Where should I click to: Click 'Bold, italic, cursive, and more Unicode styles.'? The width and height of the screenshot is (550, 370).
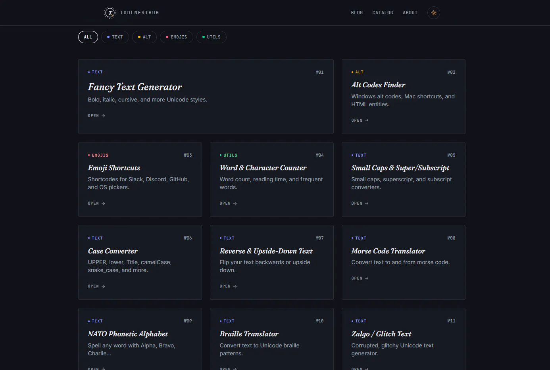coord(148,100)
